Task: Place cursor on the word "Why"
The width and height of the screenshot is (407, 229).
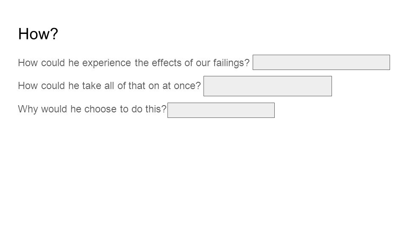Action: tap(28, 109)
